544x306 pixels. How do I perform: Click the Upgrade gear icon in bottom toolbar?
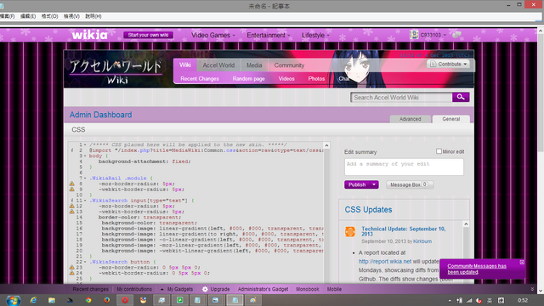click(205, 289)
